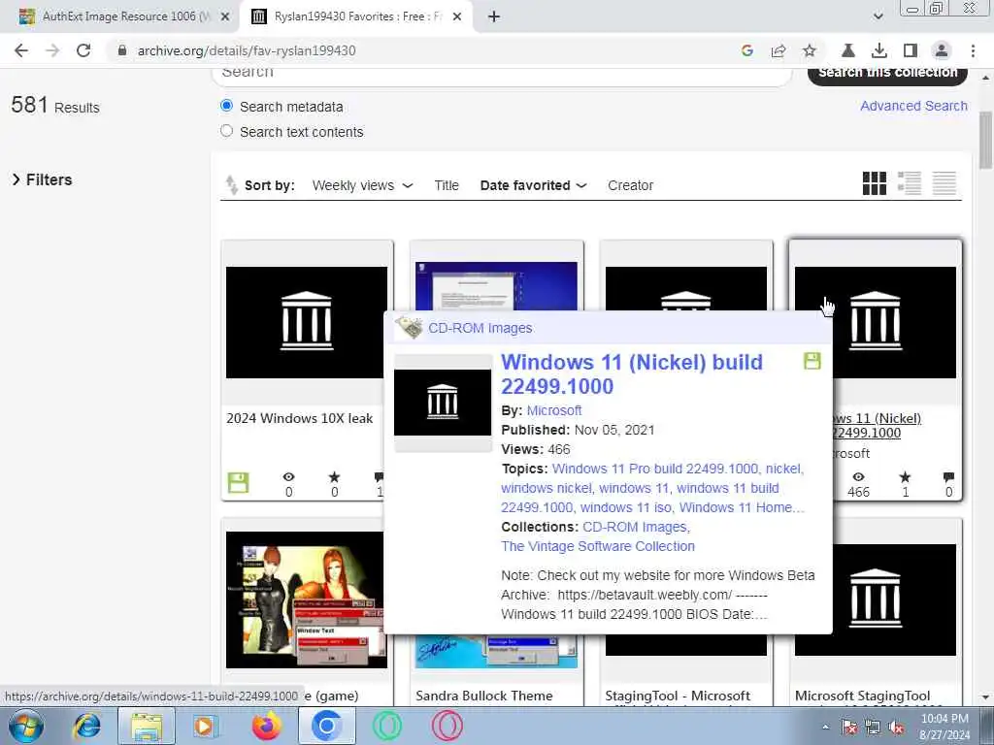The height and width of the screenshot is (745, 994).
Task: Click the browser forward arrow
Action: (x=52, y=50)
